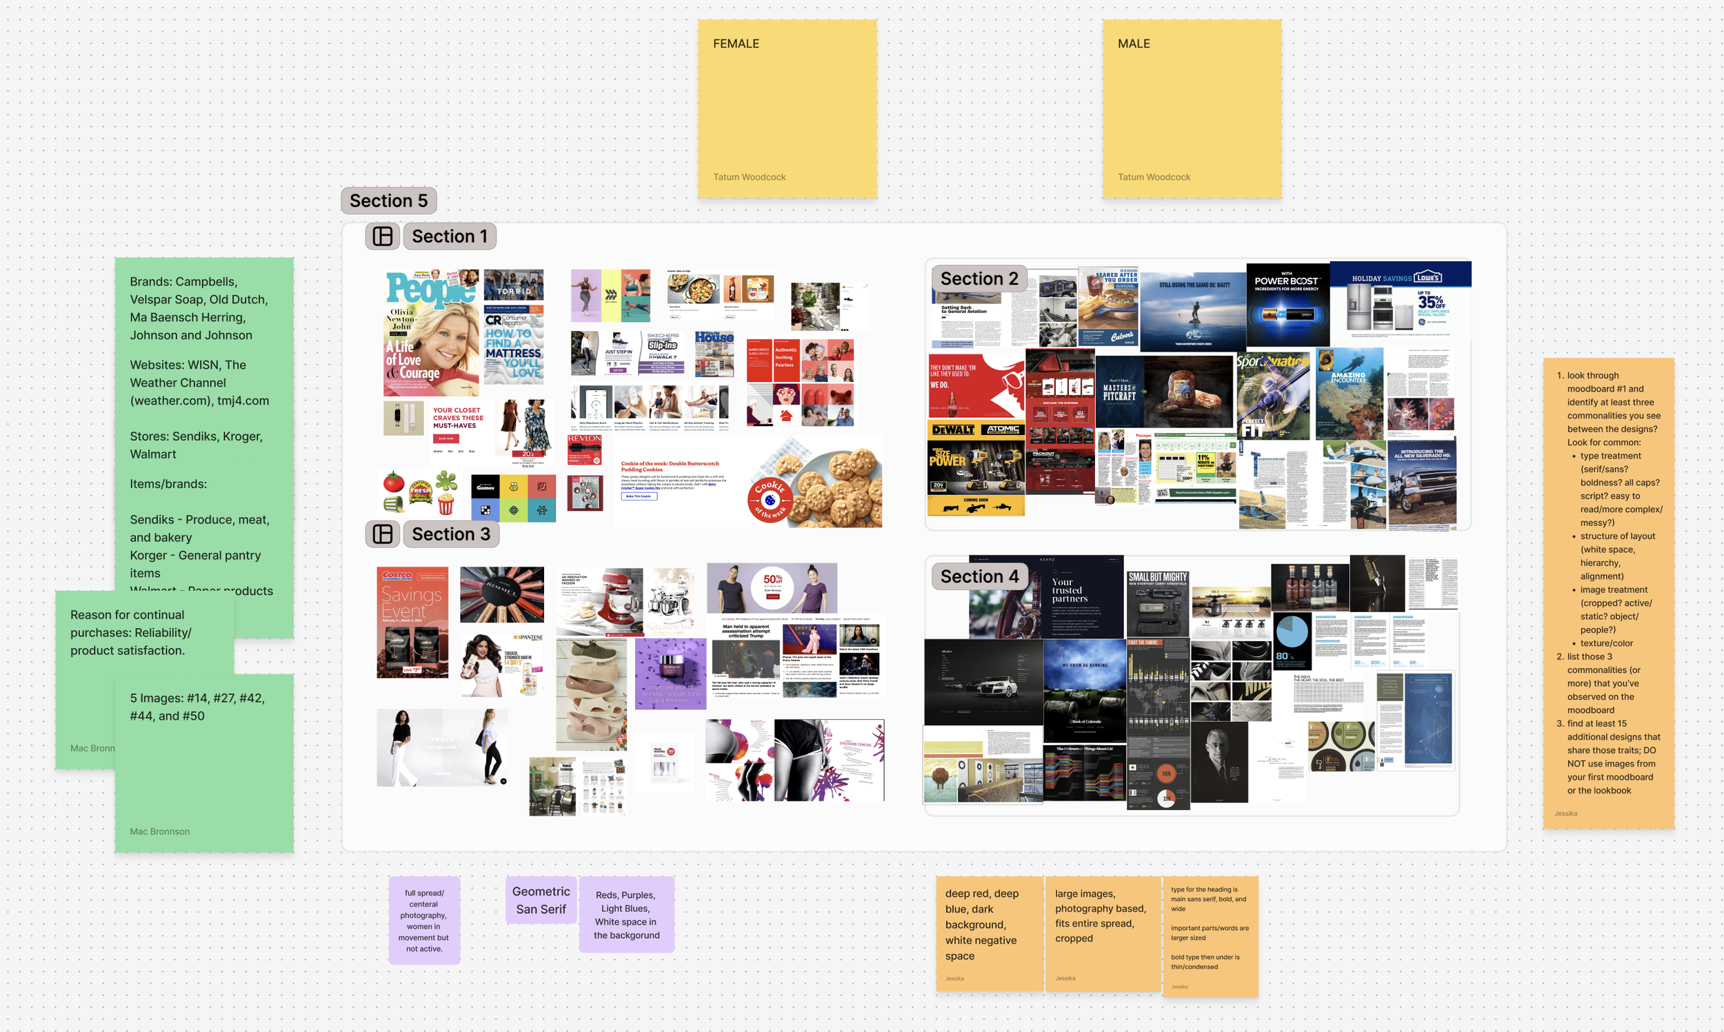Viewport: 1724px width, 1032px height.
Task: Select the Reds, Purples, Light Blues note
Action: tap(626, 915)
